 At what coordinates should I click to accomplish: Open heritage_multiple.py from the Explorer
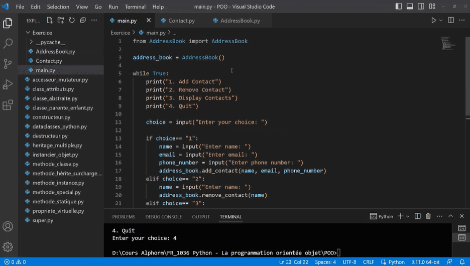pyautogui.click(x=57, y=145)
